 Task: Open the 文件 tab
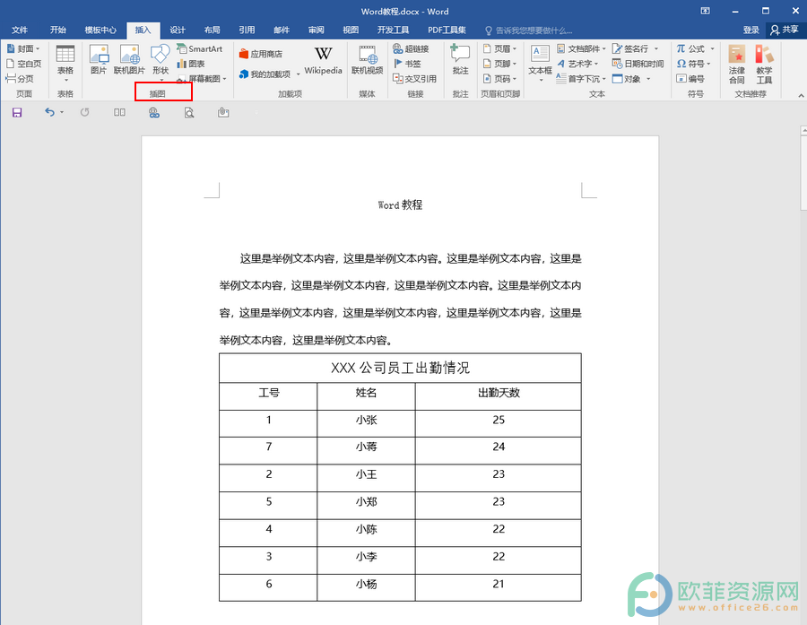(20, 30)
